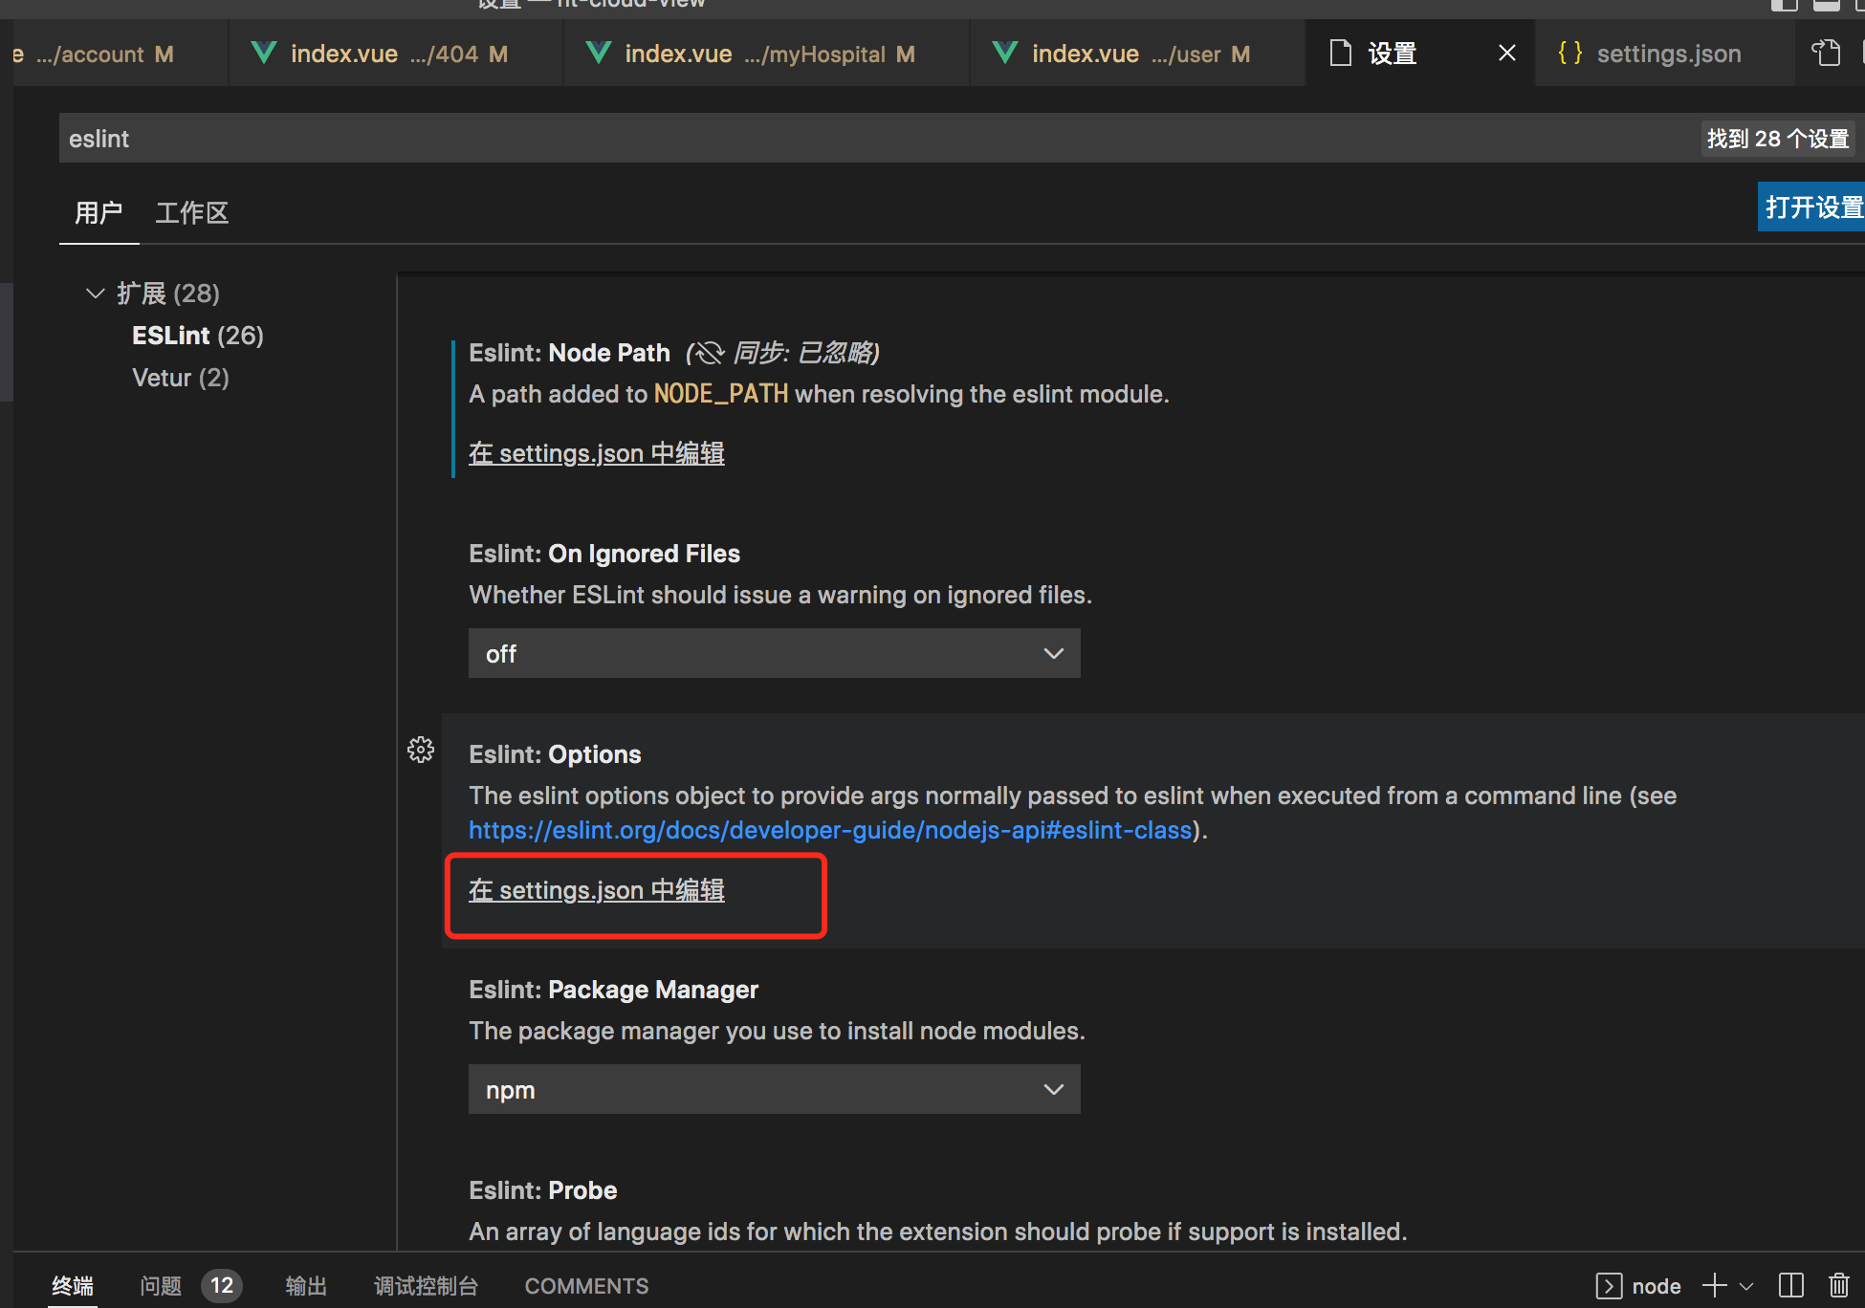The image size is (1865, 1308).
Task: Select the node terminal icon in the panel
Action: 1609,1286
